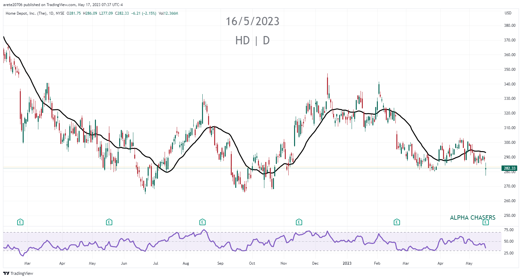
Task: Click the 370.00 price axis label
Action: [510, 40]
